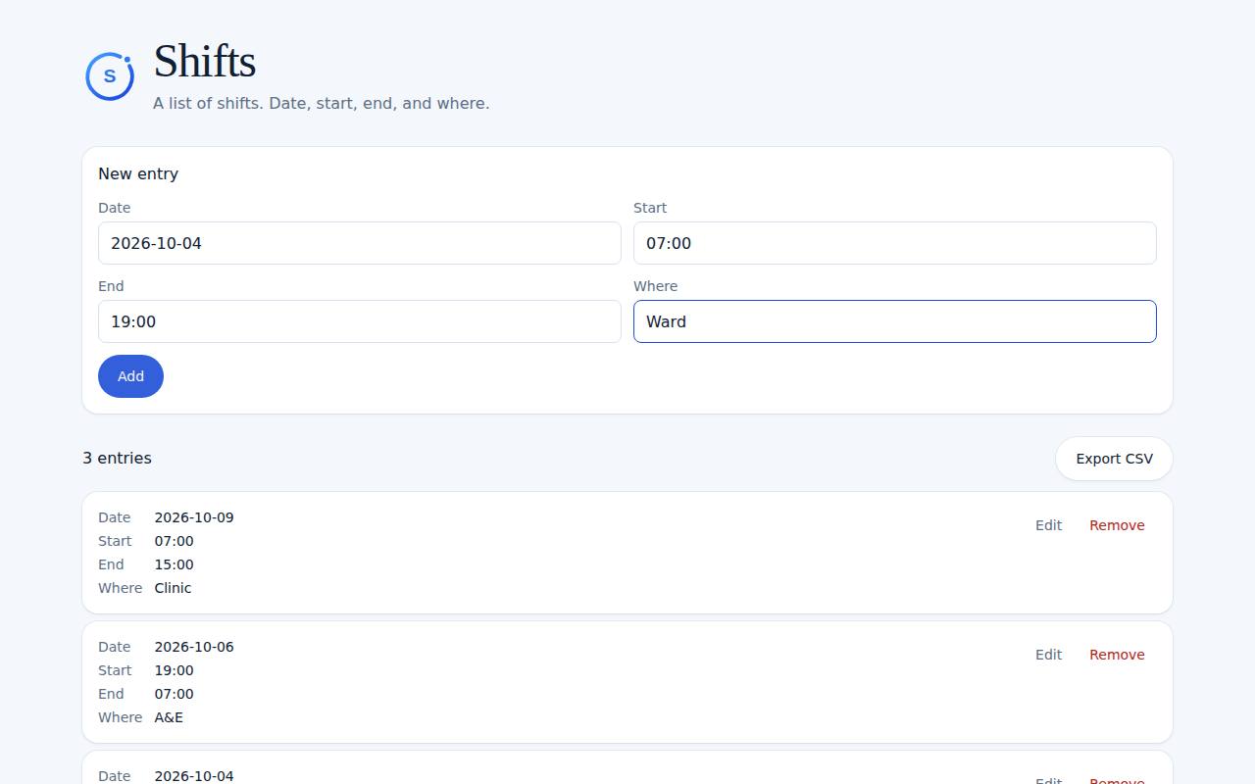
Task: Click the Shifts page heading
Action: coord(205,61)
